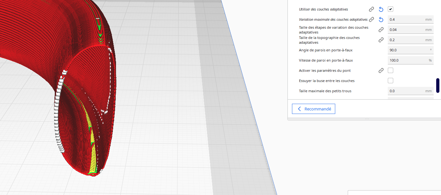
Task: Tick Essuyer la buse entre les couches
Action: point(390,81)
